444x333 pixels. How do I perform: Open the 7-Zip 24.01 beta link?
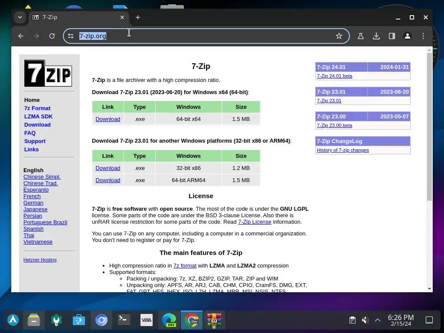click(x=334, y=76)
